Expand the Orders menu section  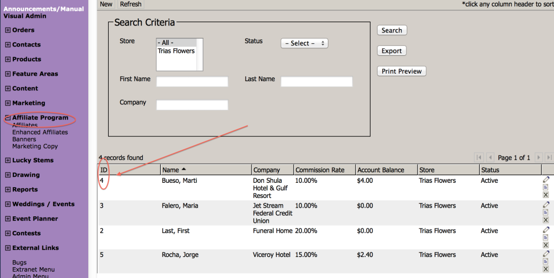point(8,30)
